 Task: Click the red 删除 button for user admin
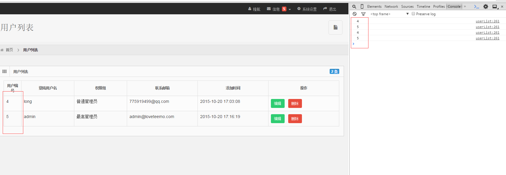(295, 119)
